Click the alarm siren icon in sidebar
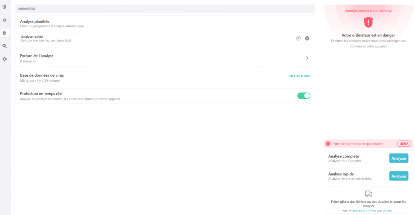The width and height of the screenshot is (415, 215). click(x=4, y=20)
